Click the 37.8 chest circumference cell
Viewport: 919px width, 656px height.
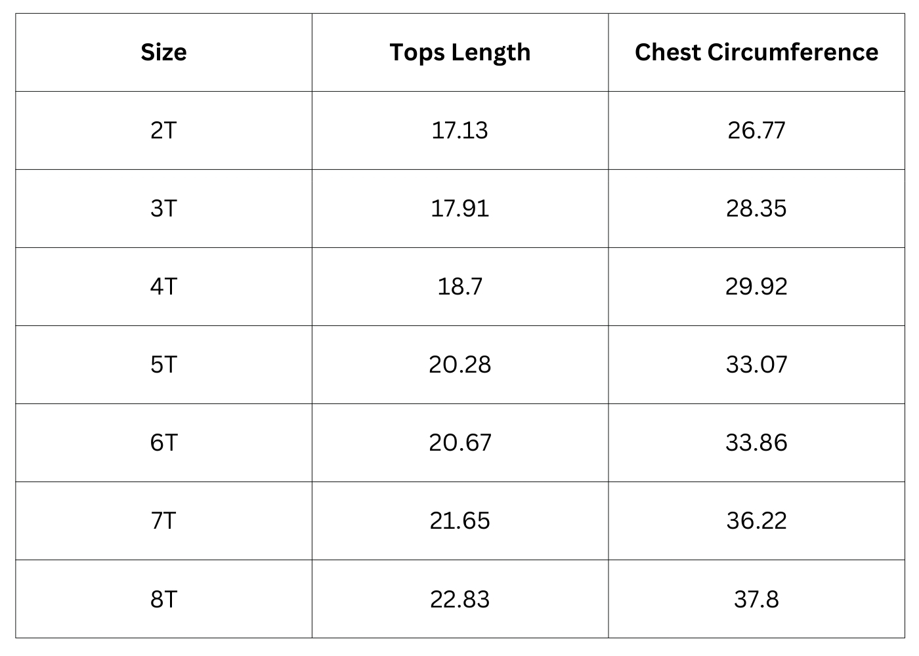(x=756, y=599)
